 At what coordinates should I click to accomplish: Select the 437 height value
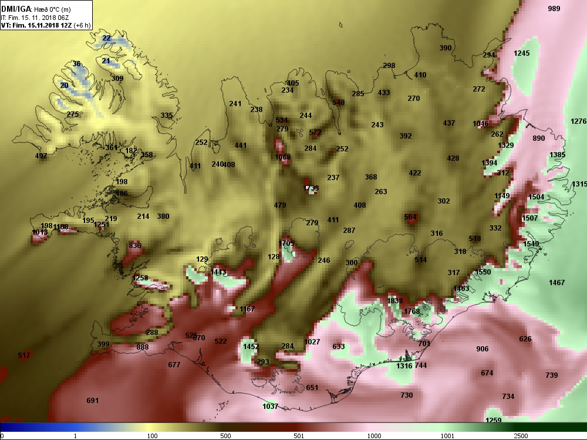click(449, 123)
